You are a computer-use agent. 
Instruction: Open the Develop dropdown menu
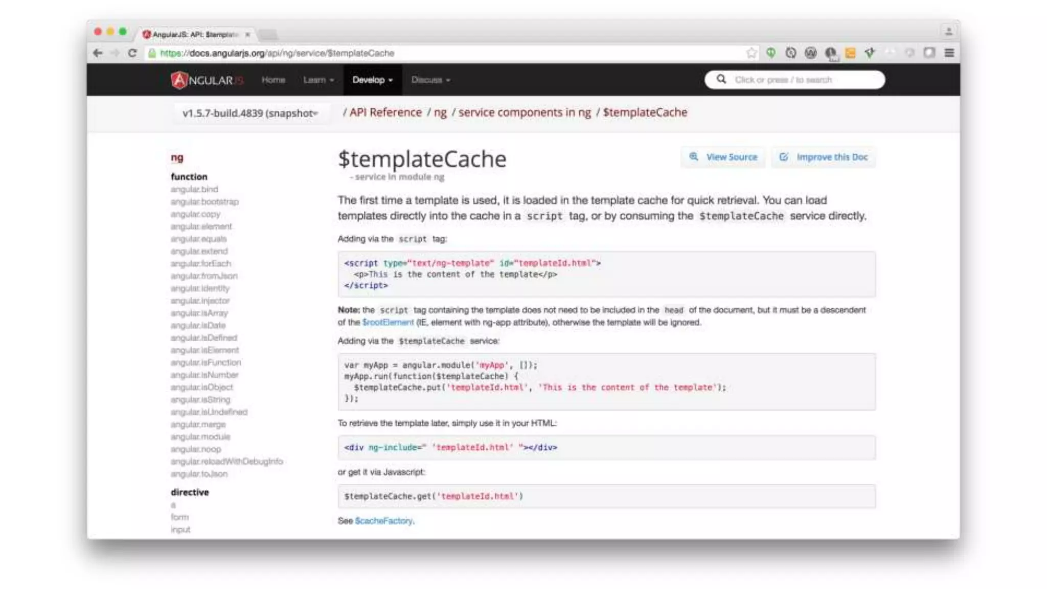pos(372,80)
